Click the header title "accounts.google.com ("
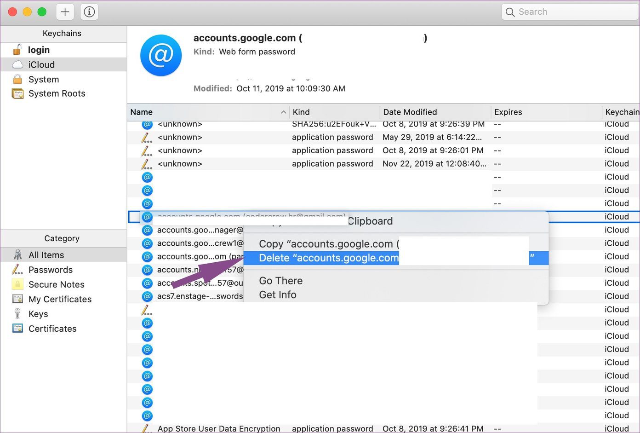Viewport: 640px width, 433px height. (x=248, y=38)
